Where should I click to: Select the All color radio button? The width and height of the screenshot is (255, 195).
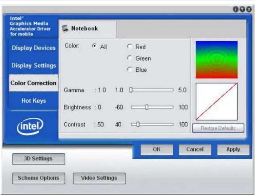94,46
